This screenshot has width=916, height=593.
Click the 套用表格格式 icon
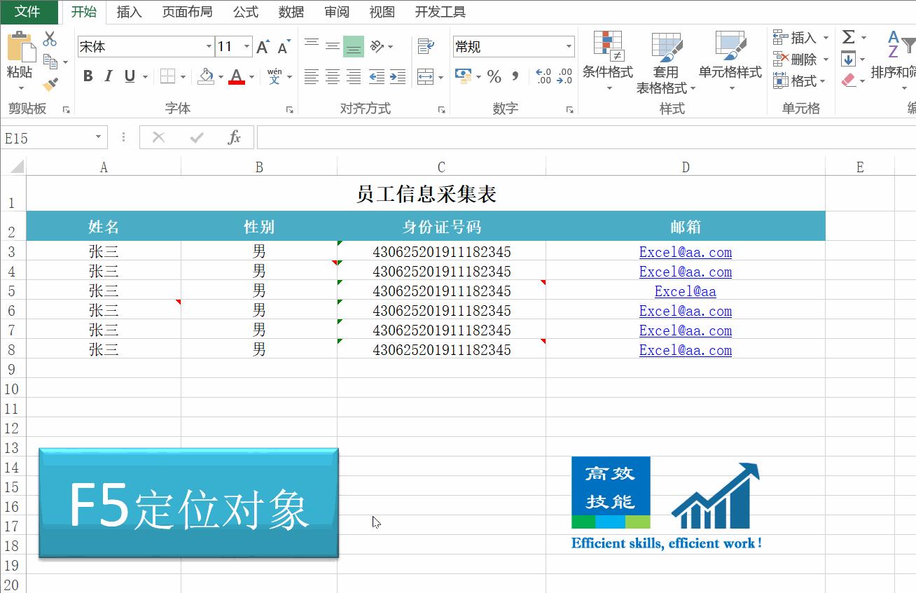click(665, 46)
